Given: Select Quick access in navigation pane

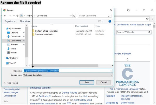Looking at the screenshot, I should click(14, 29).
